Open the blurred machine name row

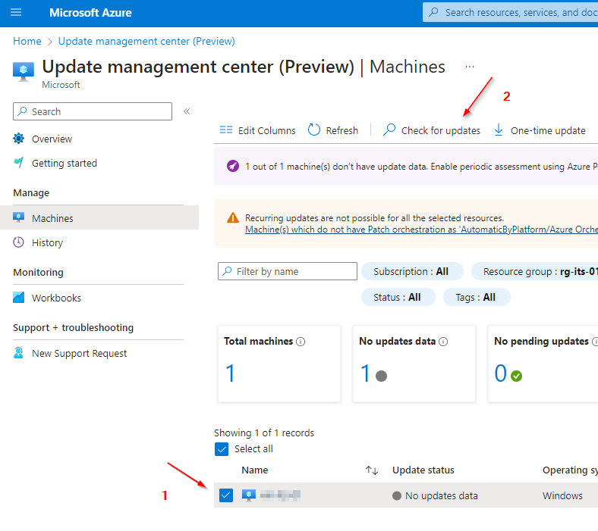pyautogui.click(x=280, y=495)
